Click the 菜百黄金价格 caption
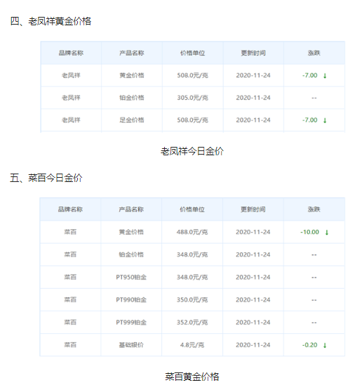Image resolution: width=350 pixels, height=390 pixels. [x=192, y=377]
